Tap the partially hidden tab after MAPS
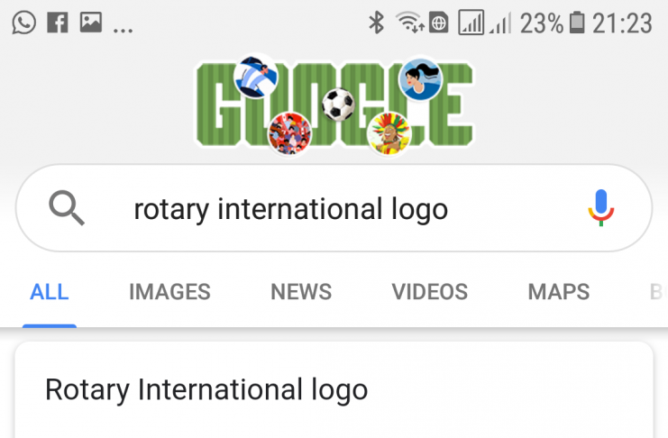The height and width of the screenshot is (438, 668). click(x=656, y=292)
